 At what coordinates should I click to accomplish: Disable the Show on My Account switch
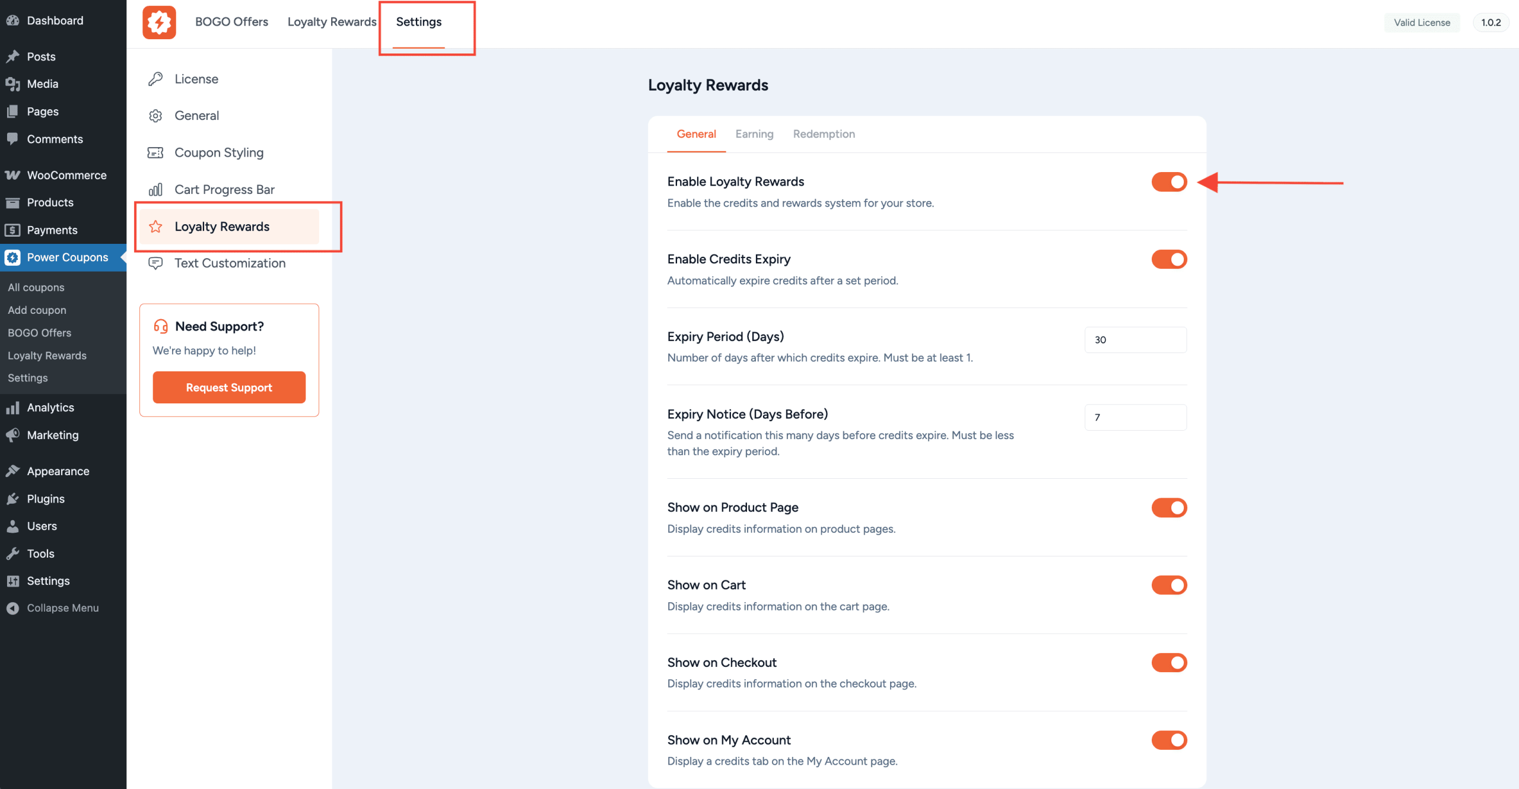pyautogui.click(x=1169, y=740)
